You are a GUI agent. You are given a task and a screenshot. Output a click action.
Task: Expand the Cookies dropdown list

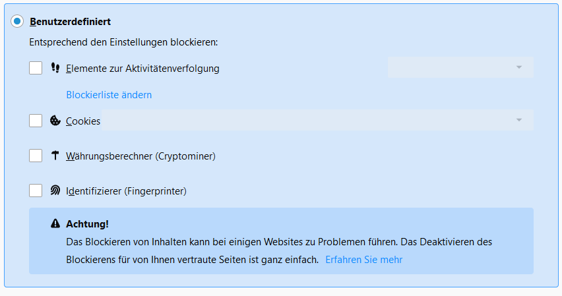(x=317, y=120)
